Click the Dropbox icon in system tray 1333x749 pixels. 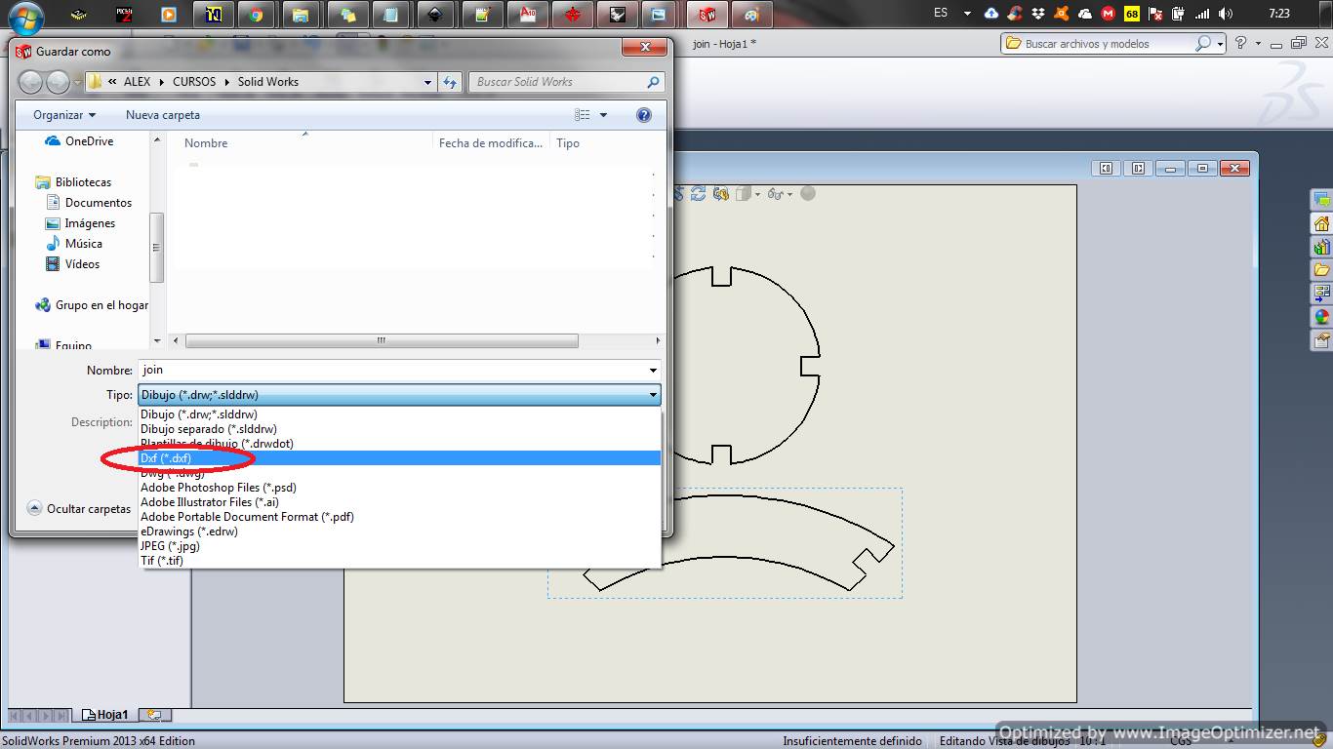pyautogui.click(x=1037, y=14)
